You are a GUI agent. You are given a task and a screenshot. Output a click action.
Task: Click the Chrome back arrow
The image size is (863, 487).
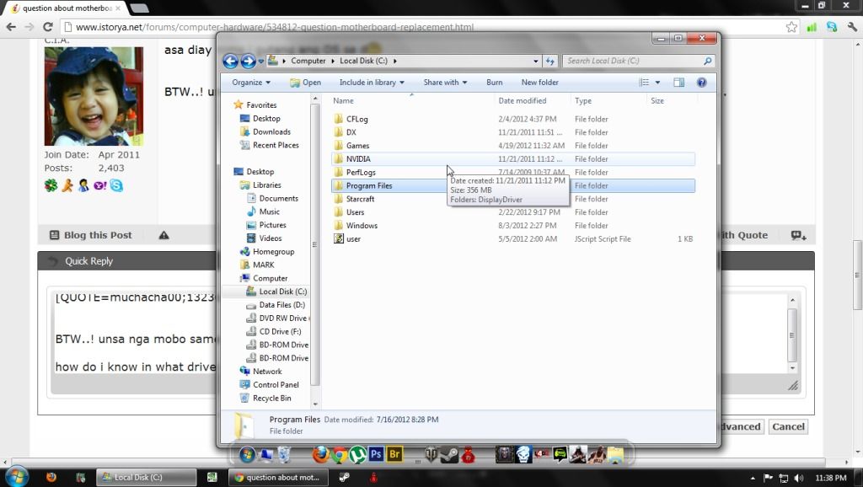11,27
